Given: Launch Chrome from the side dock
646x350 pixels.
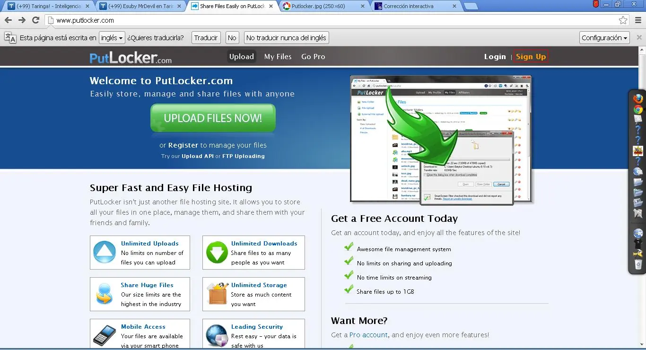Looking at the screenshot, I should pos(638,110).
